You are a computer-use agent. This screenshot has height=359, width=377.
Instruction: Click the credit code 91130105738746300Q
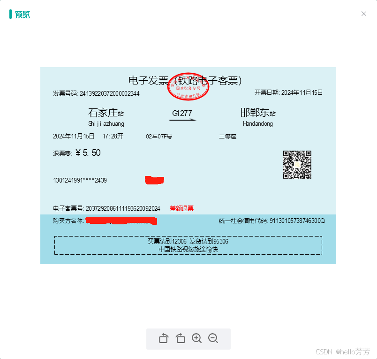297,221
